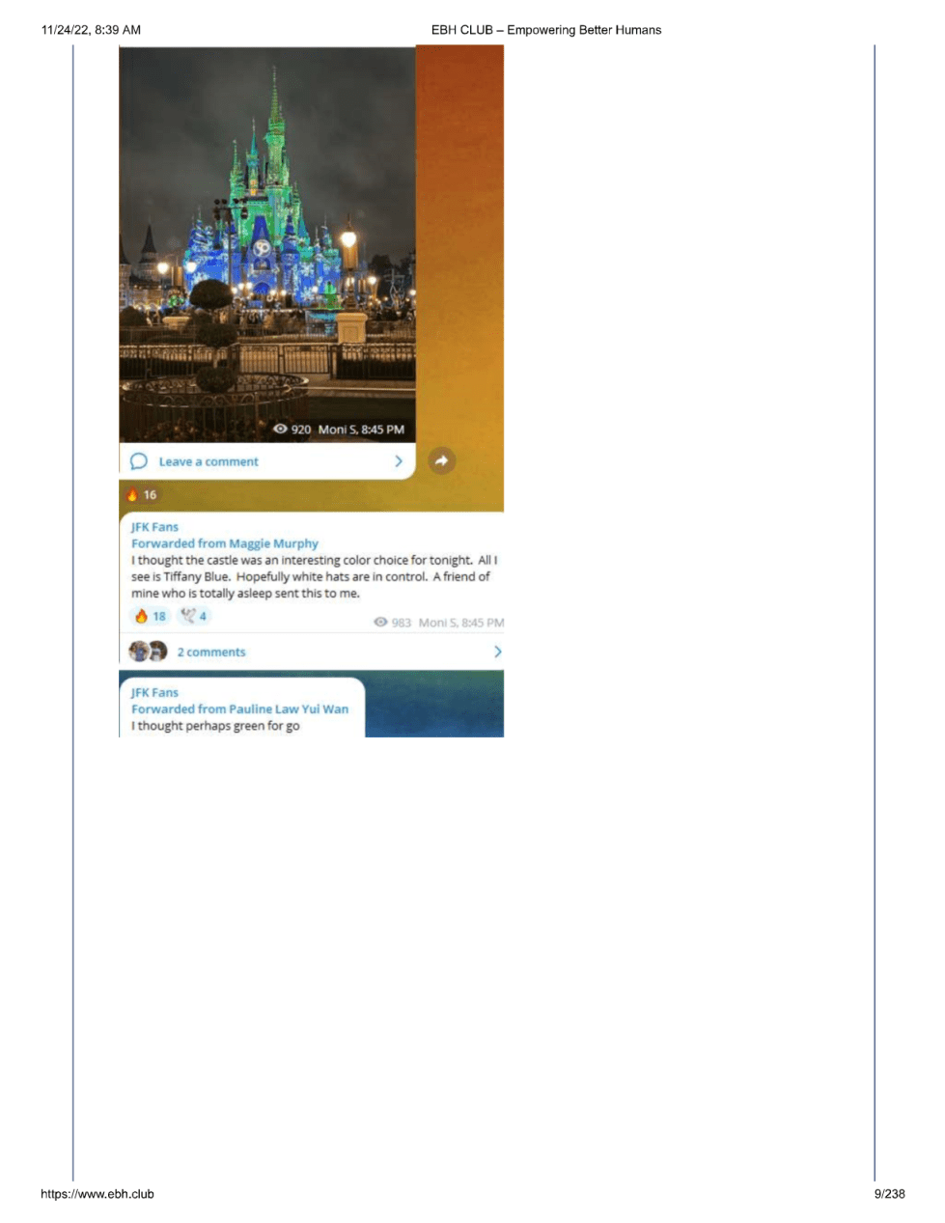Click the Tiffany Blue castle message text
This screenshot has width=945, height=1223.
314,576
